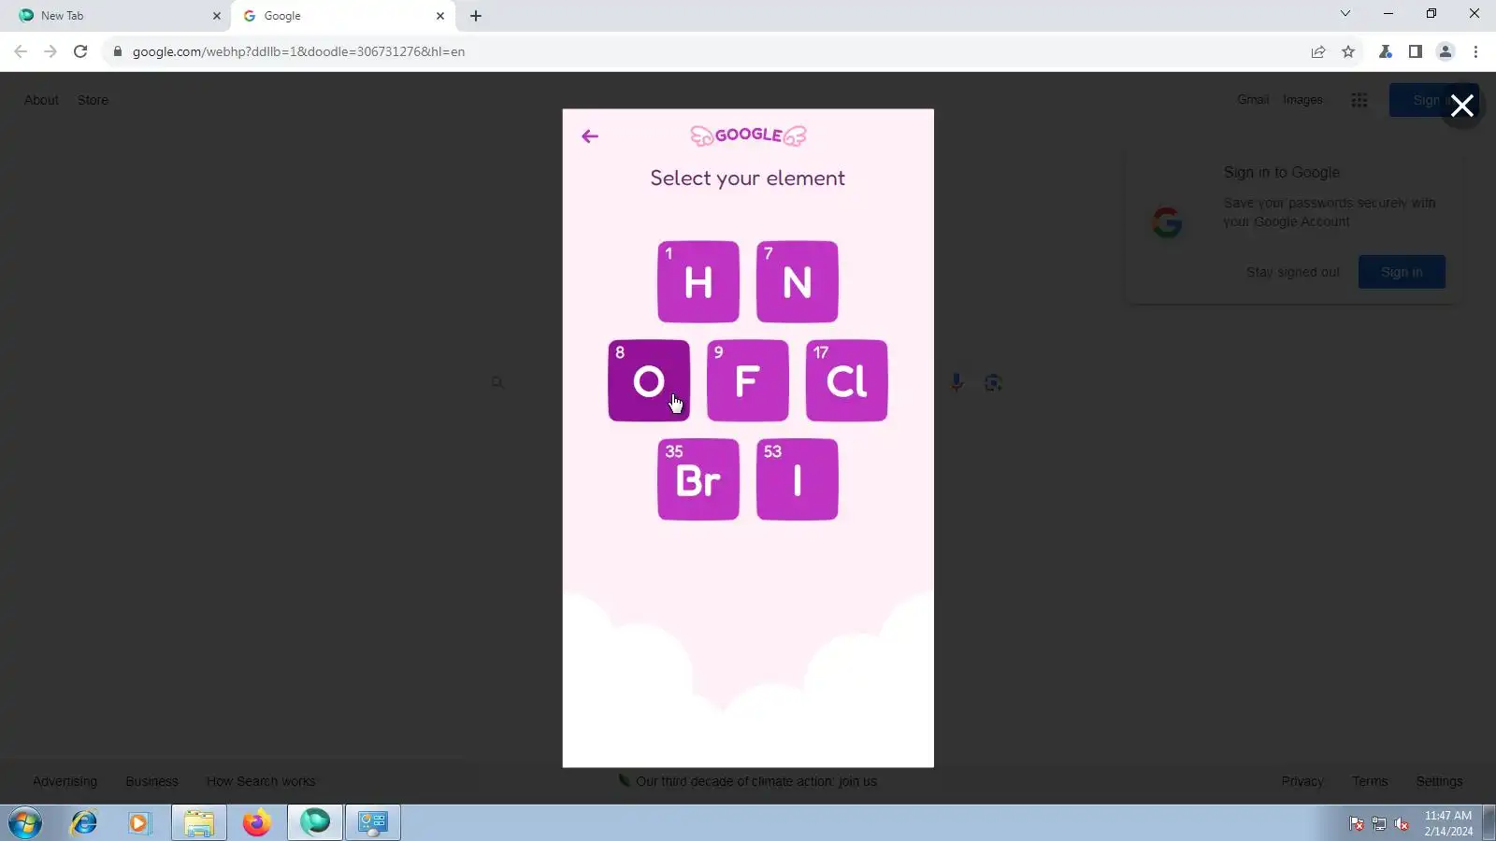Open the Gmail link
1496x841 pixels.
tap(1253, 100)
